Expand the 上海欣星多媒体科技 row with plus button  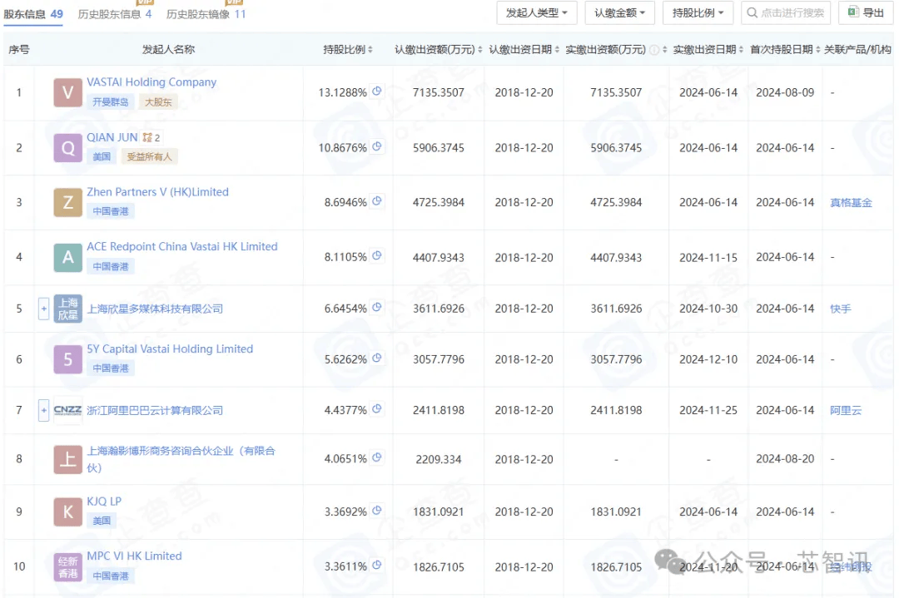(44, 309)
